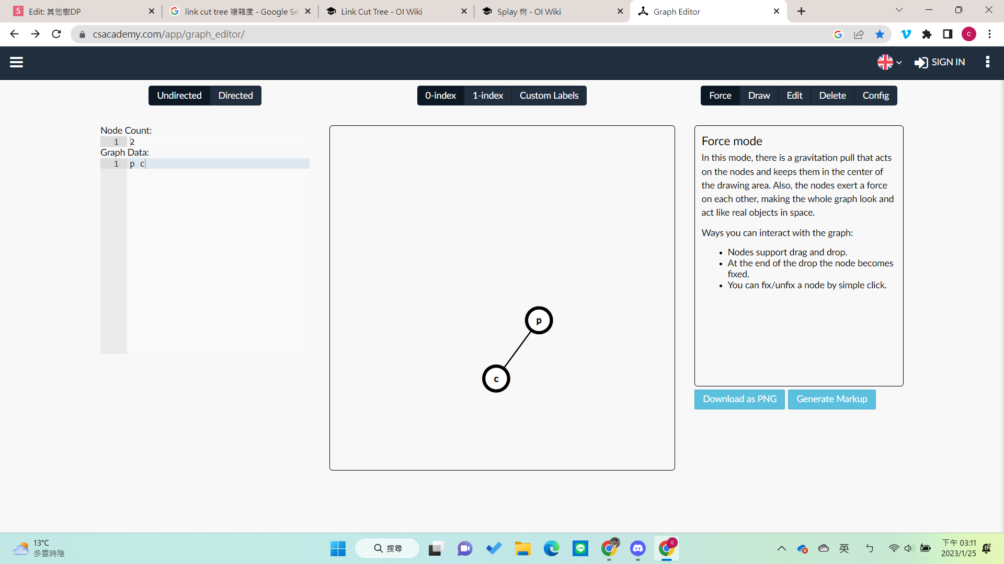Click the Download as PNG button

click(x=739, y=399)
